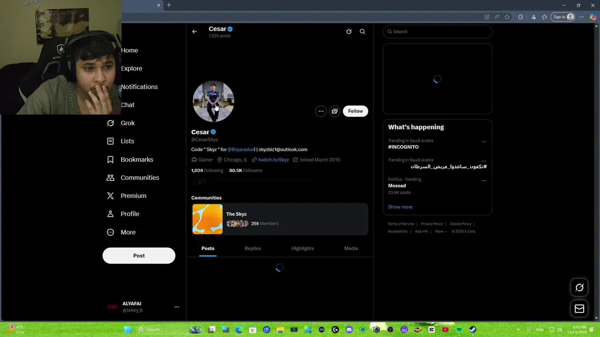The image size is (600, 337).
Task: Open Privacy Policy footer link
Action: 432,224
